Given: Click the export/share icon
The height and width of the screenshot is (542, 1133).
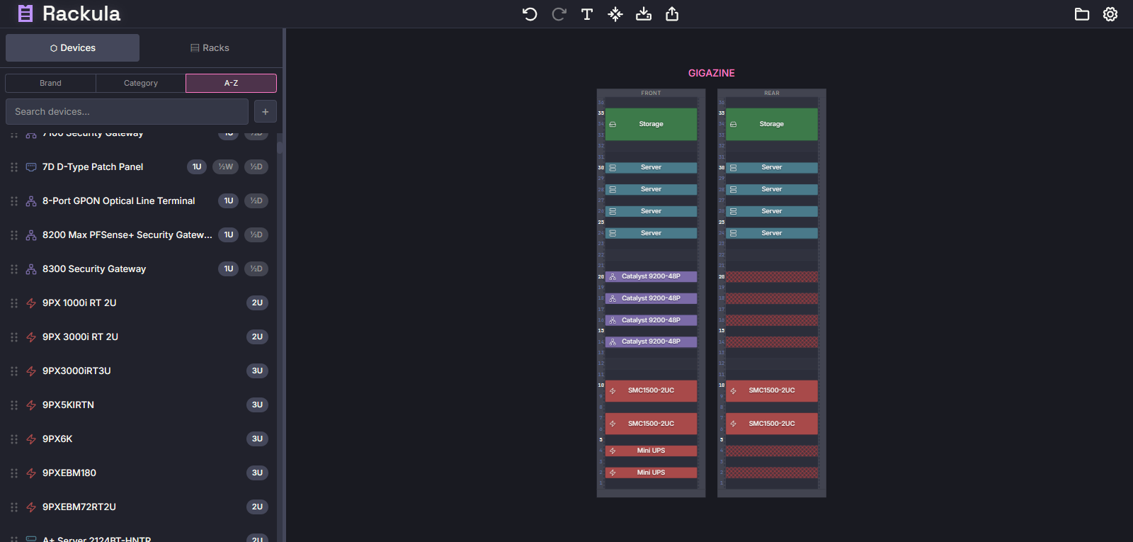Looking at the screenshot, I should 672,14.
